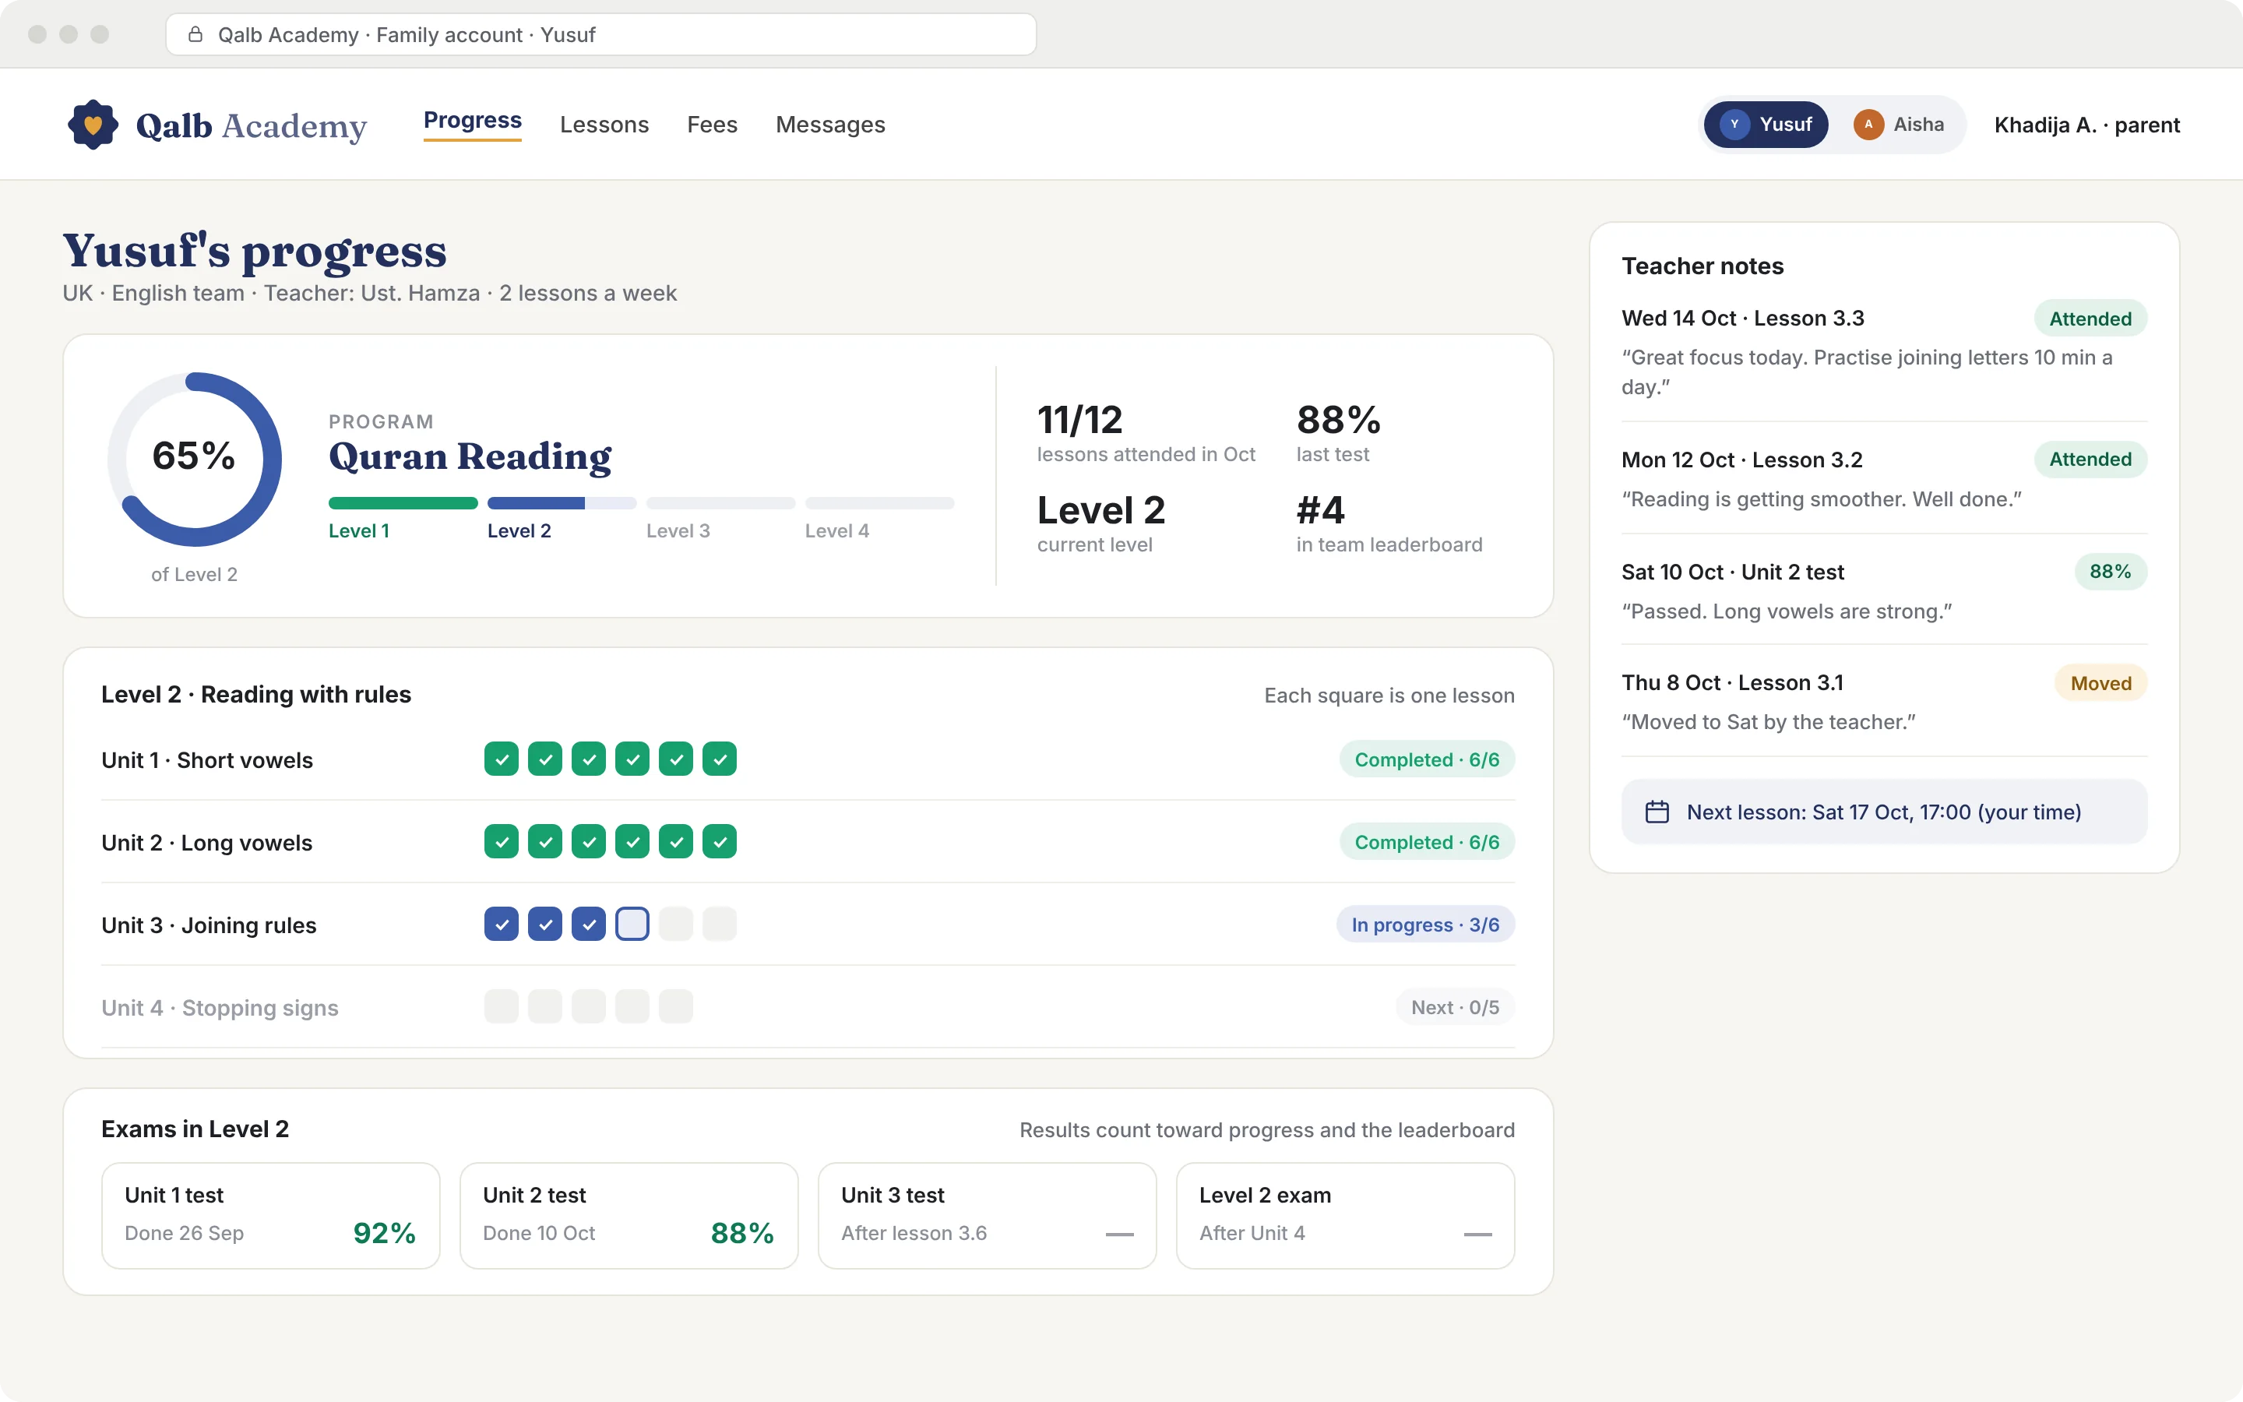Click the Attended badge for Lesson 3.3

tap(2090, 318)
